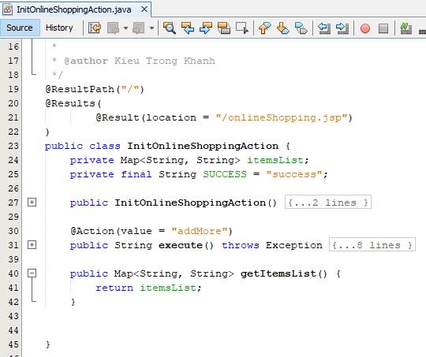
Task: Stop macro recording with gray square
Action: coord(383,28)
